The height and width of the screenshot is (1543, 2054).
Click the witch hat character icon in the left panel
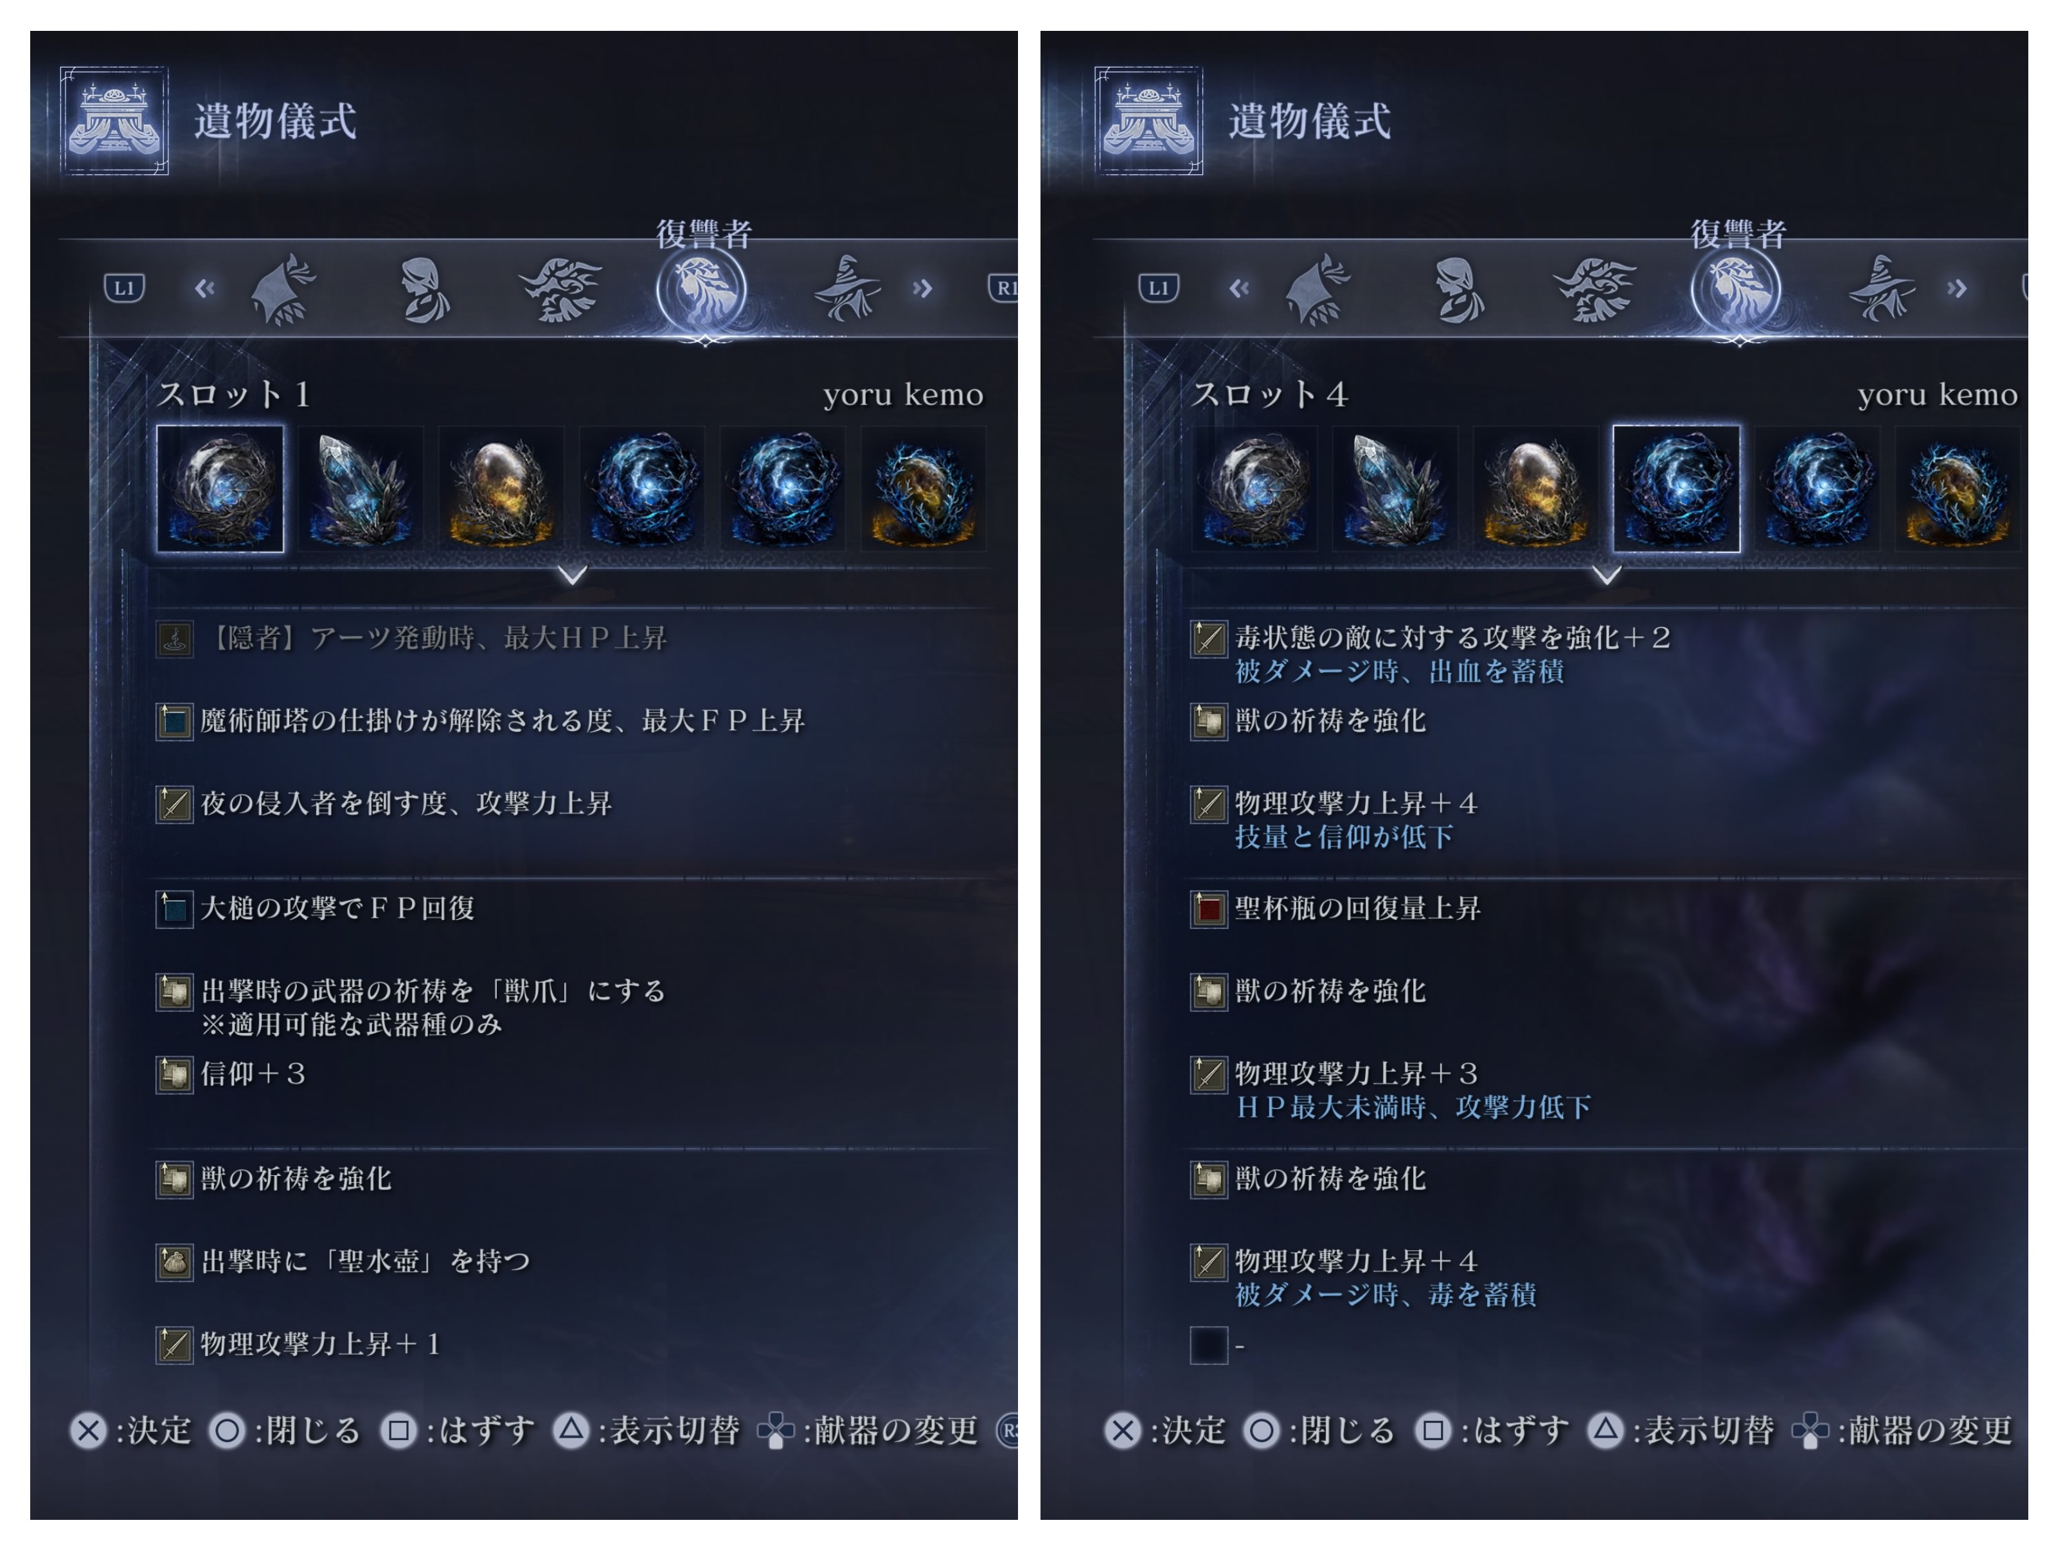point(846,289)
